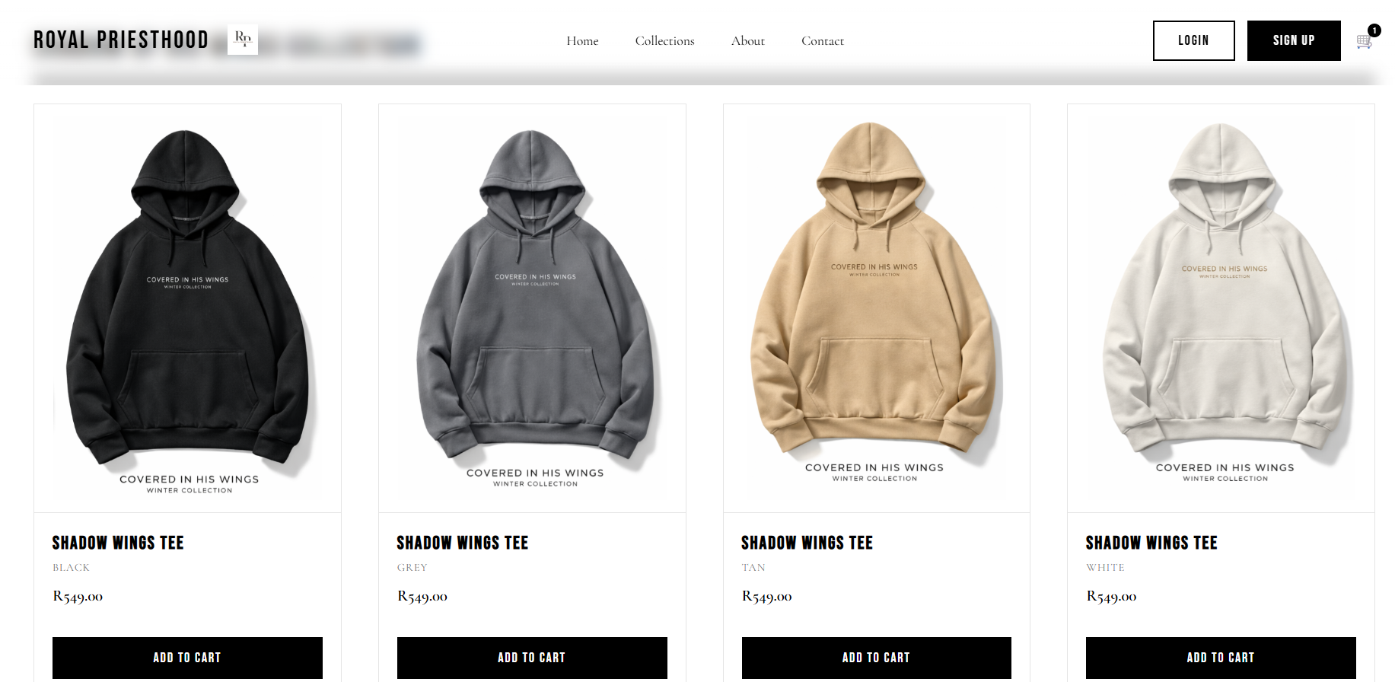Open the Shadow Wings Tee White title
1395x682 pixels.
1151,543
